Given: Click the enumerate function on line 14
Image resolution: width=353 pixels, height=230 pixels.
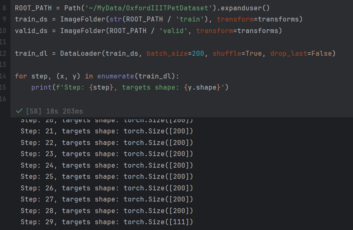Looking at the screenshot, I should (116, 76).
